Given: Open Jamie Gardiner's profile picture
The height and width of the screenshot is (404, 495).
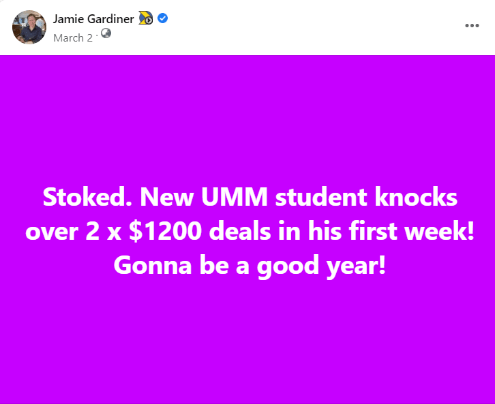Looking at the screenshot, I should pyautogui.click(x=29, y=27).
